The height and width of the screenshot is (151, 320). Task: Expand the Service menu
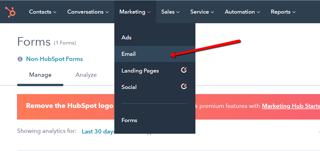point(202,12)
